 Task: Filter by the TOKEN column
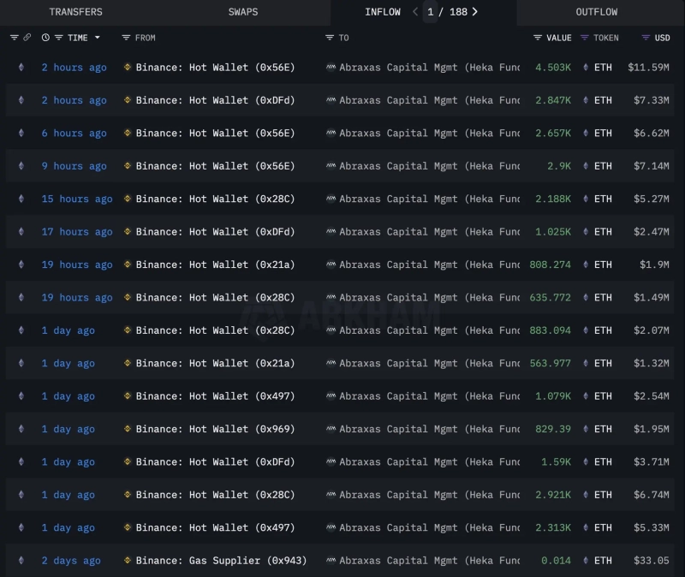(585, 38)
